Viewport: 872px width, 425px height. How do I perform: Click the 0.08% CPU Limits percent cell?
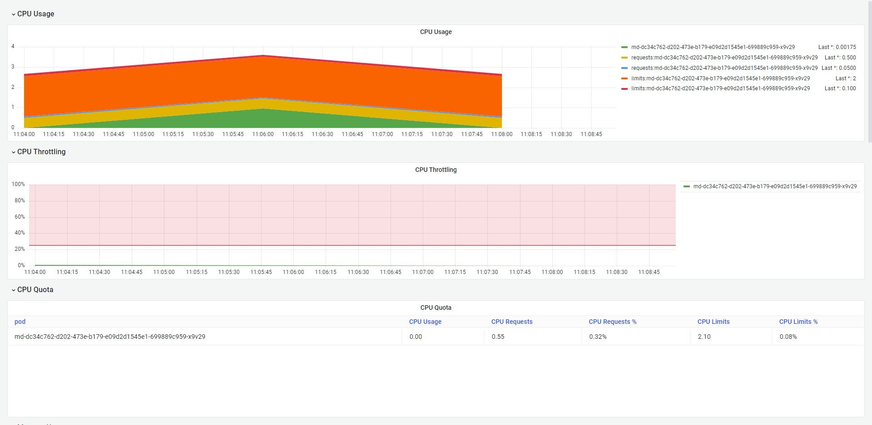818,337
